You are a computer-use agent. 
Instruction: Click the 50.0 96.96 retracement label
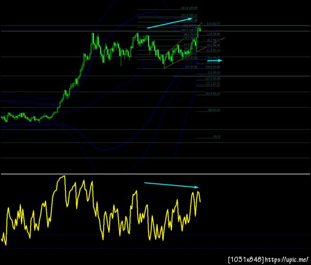pyautogui.click(x=214, y=45)
